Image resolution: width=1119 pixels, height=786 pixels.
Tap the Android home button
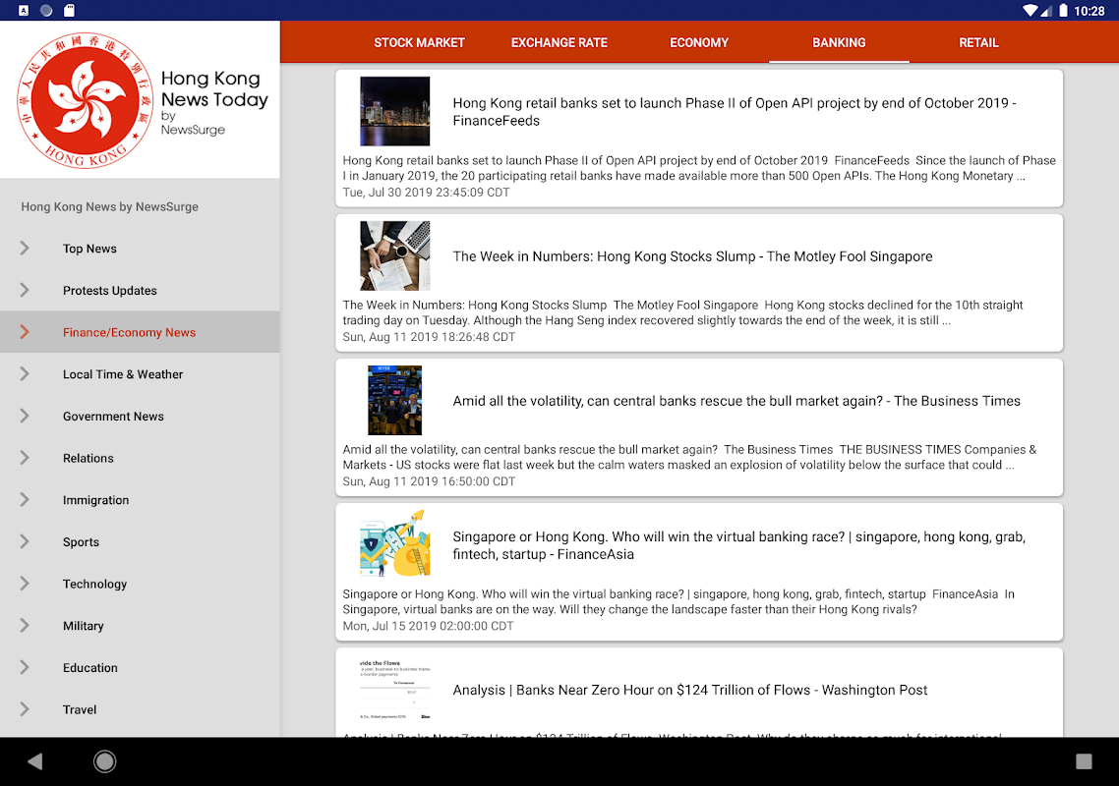[105, 761]
